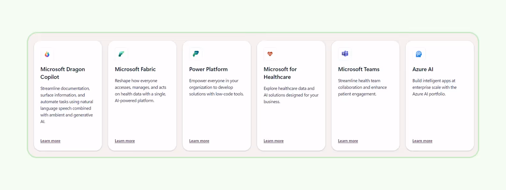506x190 pixels.
Task: Click the Microsoft for Healthcare title
Action: coord(280,73)
